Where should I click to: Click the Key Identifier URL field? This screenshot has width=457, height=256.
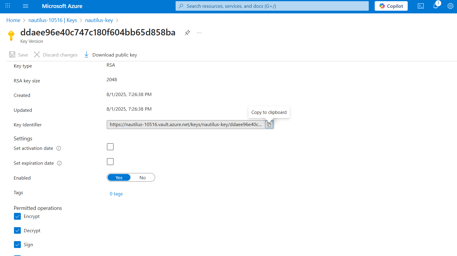pos(186,125)
